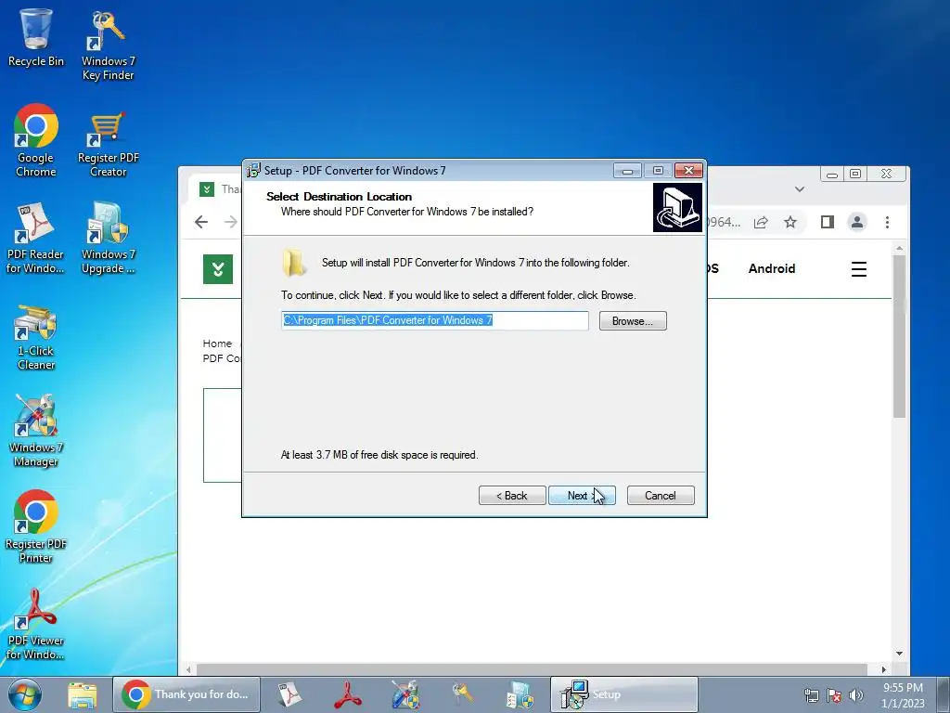Click Show desktop at taskbar edge
Screen dimensions: 950x713
click(x=944, y=694)
